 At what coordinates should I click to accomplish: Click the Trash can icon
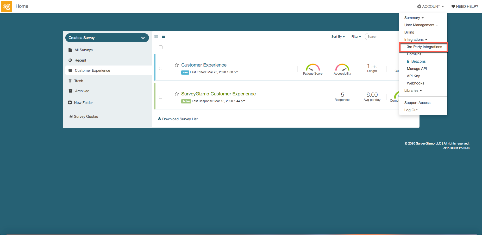pyautogui.click(x=70, y=81)
